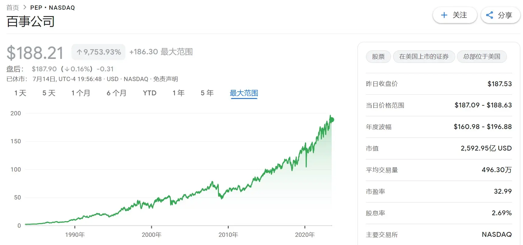The width and height of the screenshot is (523, 245).
Task: Click the 总部位于美国 chip
Action: click(482, 57)
